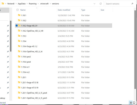Click the file list vertical scrollbar
137x105 pixels.
135,49
